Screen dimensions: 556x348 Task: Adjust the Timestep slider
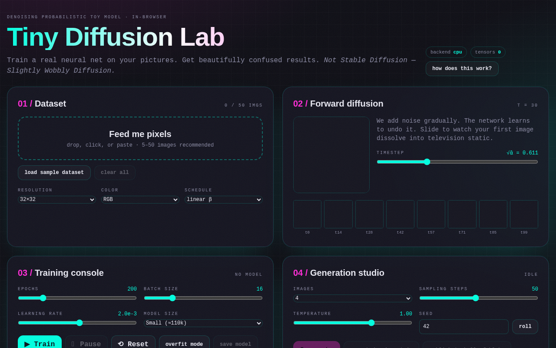coord(457,162)
